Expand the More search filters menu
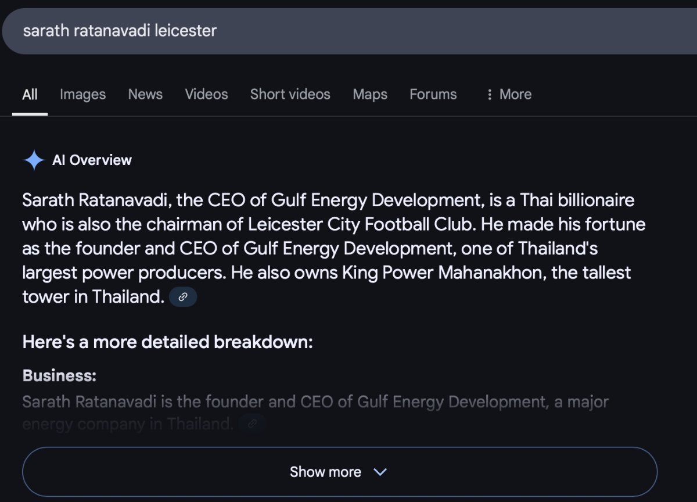The image size is (697, 502). point(509,94)
